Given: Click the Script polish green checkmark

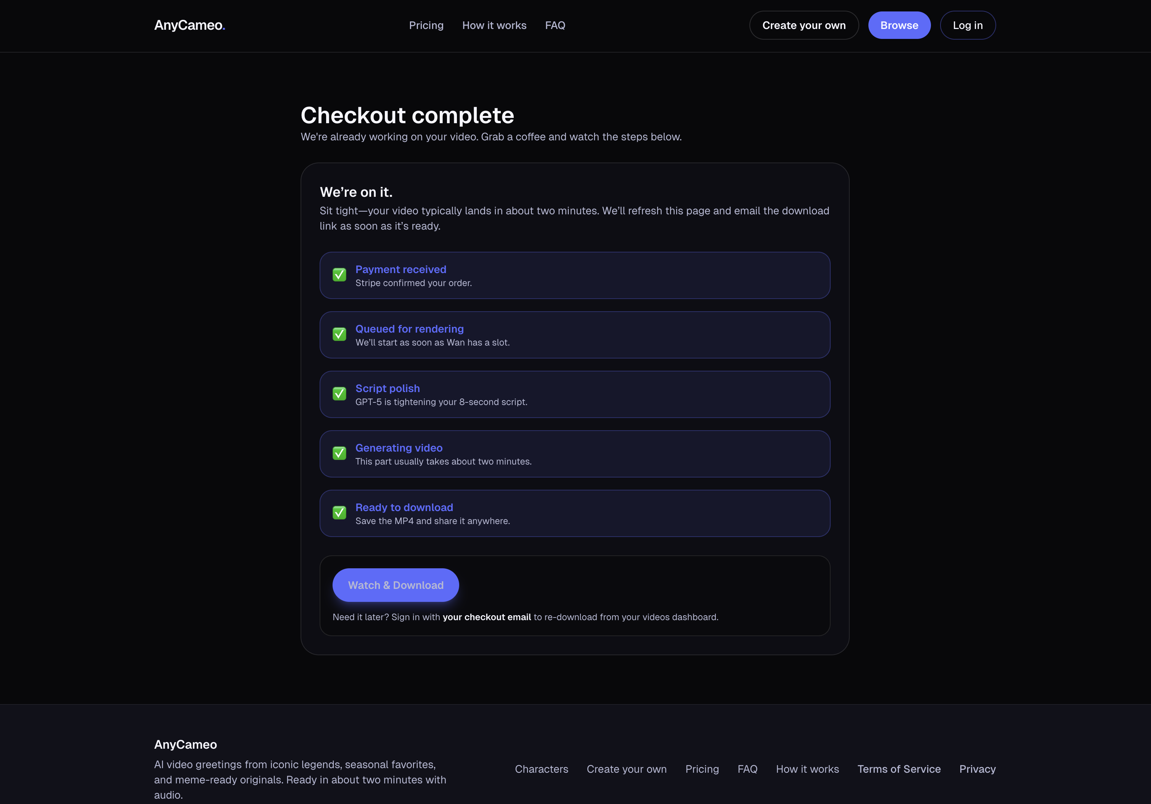Looking at the screenshot, I should pos(339,394).
